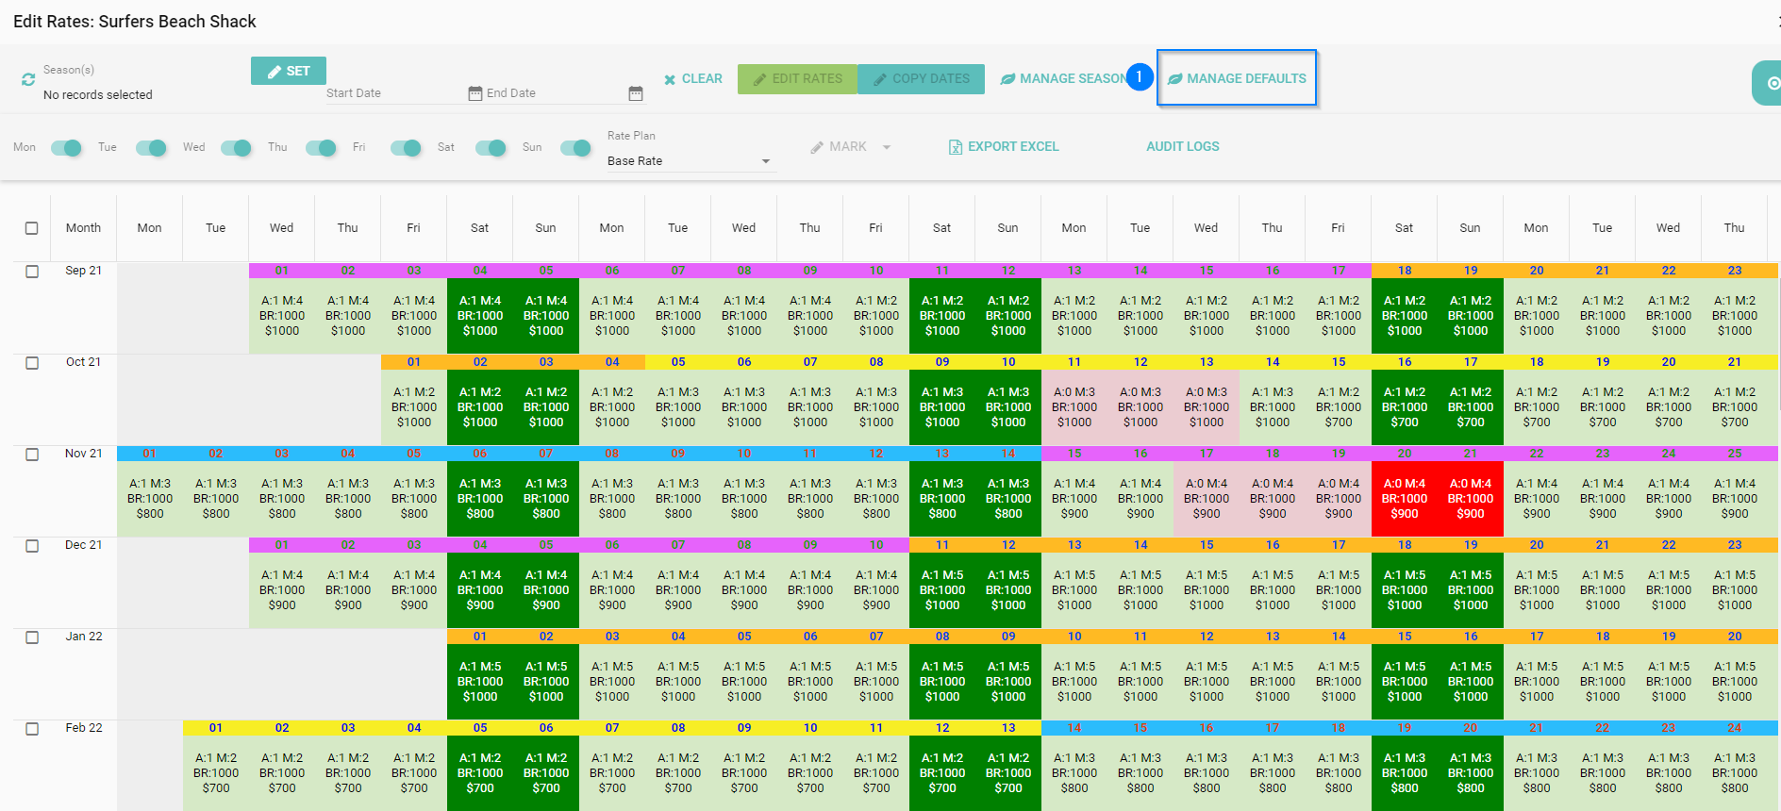Click the Clear X icon
This screenshot has width=1781, height=811.
coord(670,79)
